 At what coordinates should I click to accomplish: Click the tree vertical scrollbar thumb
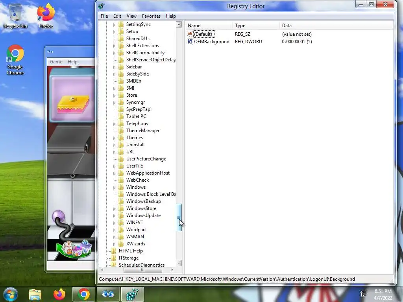(x=179, y=217)
